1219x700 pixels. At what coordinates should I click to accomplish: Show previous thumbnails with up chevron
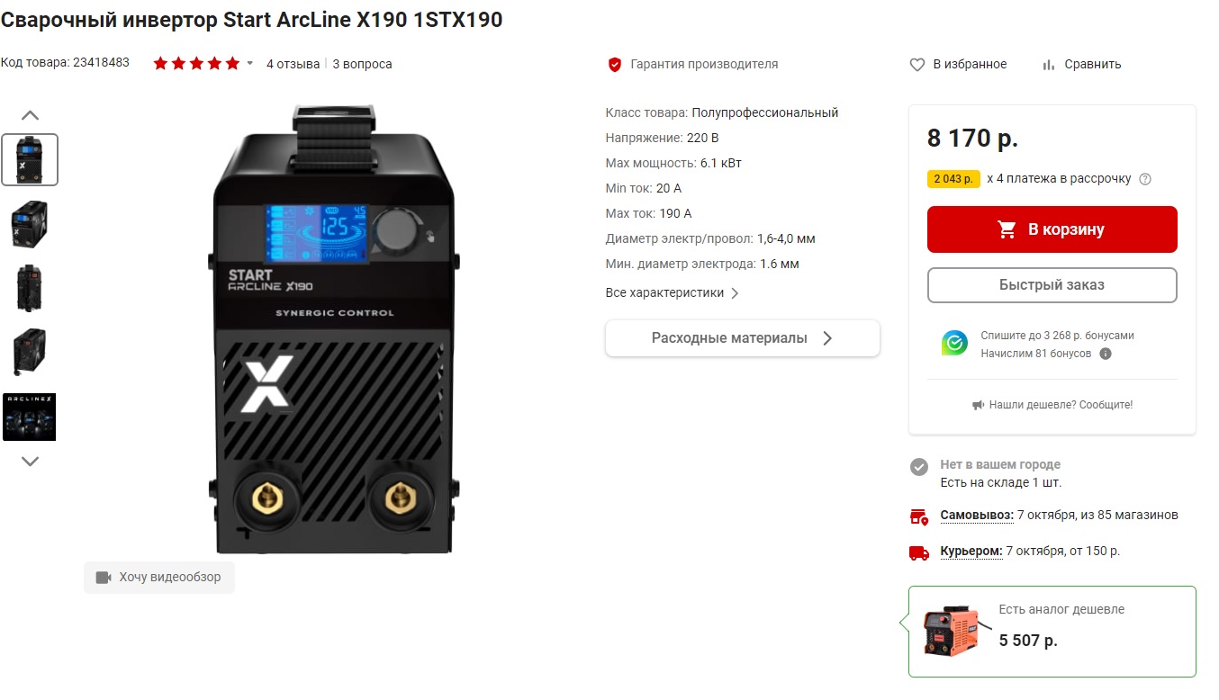30,115
